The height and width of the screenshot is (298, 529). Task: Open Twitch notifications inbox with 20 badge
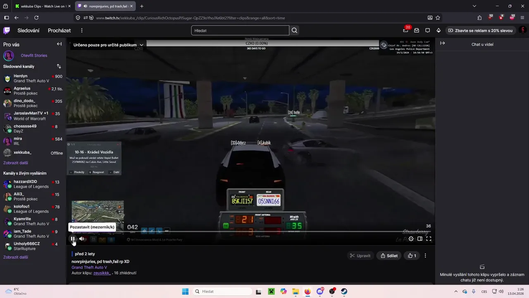pyautogui.click(x=406, y=30)
